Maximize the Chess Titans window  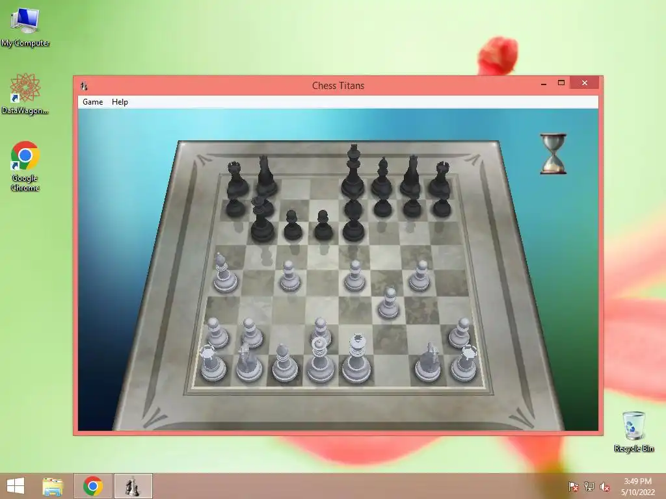coord(561,83)
